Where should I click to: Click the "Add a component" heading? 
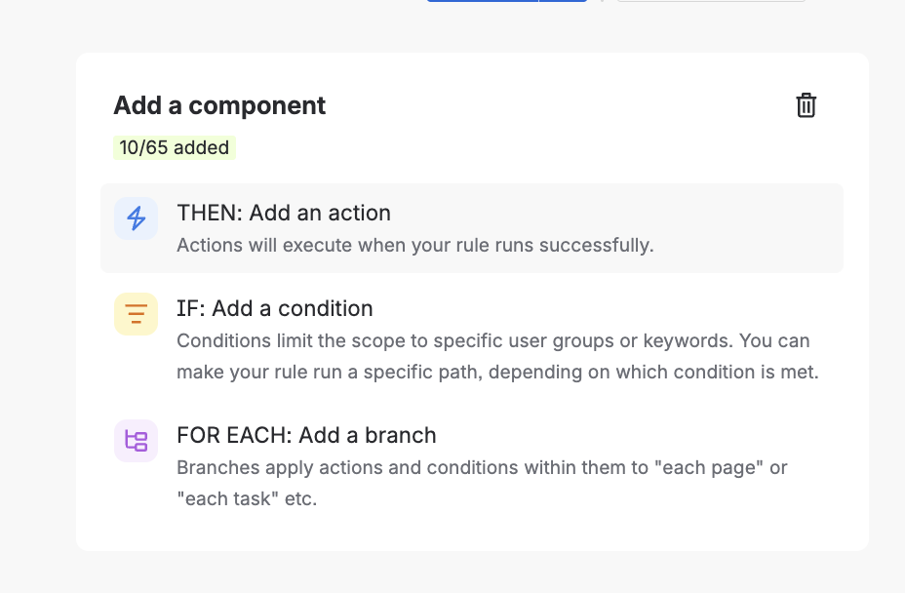[x=219, y=105]
